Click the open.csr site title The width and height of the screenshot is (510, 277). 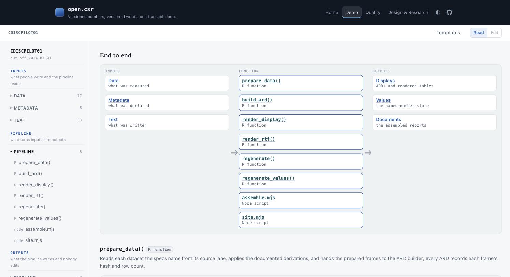81,9
